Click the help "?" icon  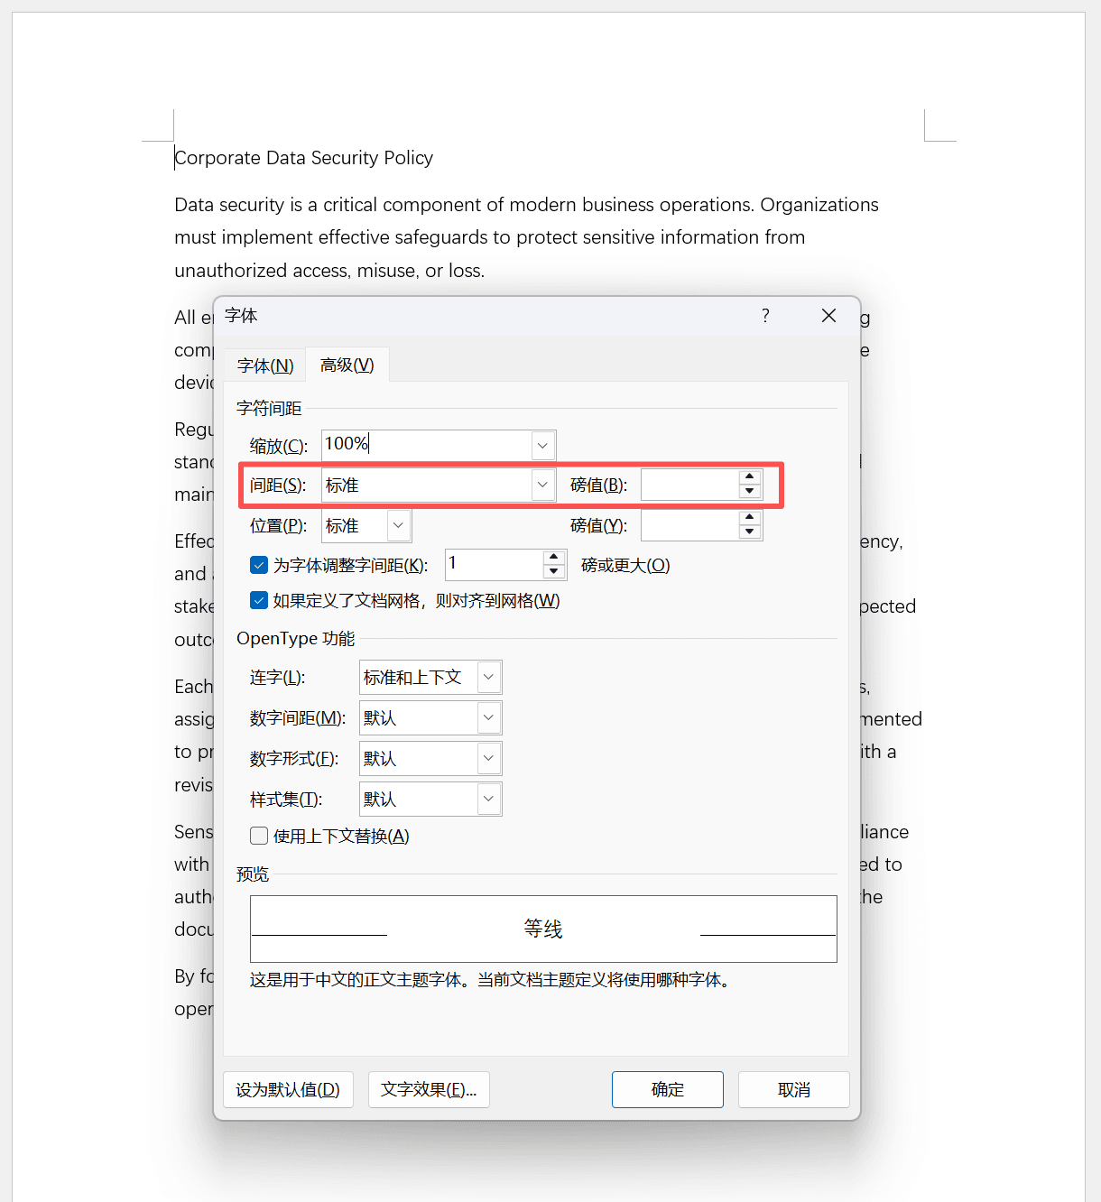764,316
